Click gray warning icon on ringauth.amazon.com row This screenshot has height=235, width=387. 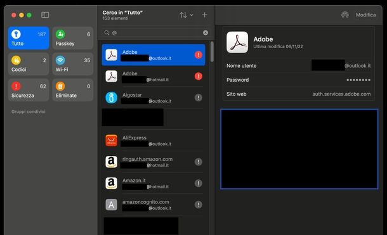click(x=198, y=162)
